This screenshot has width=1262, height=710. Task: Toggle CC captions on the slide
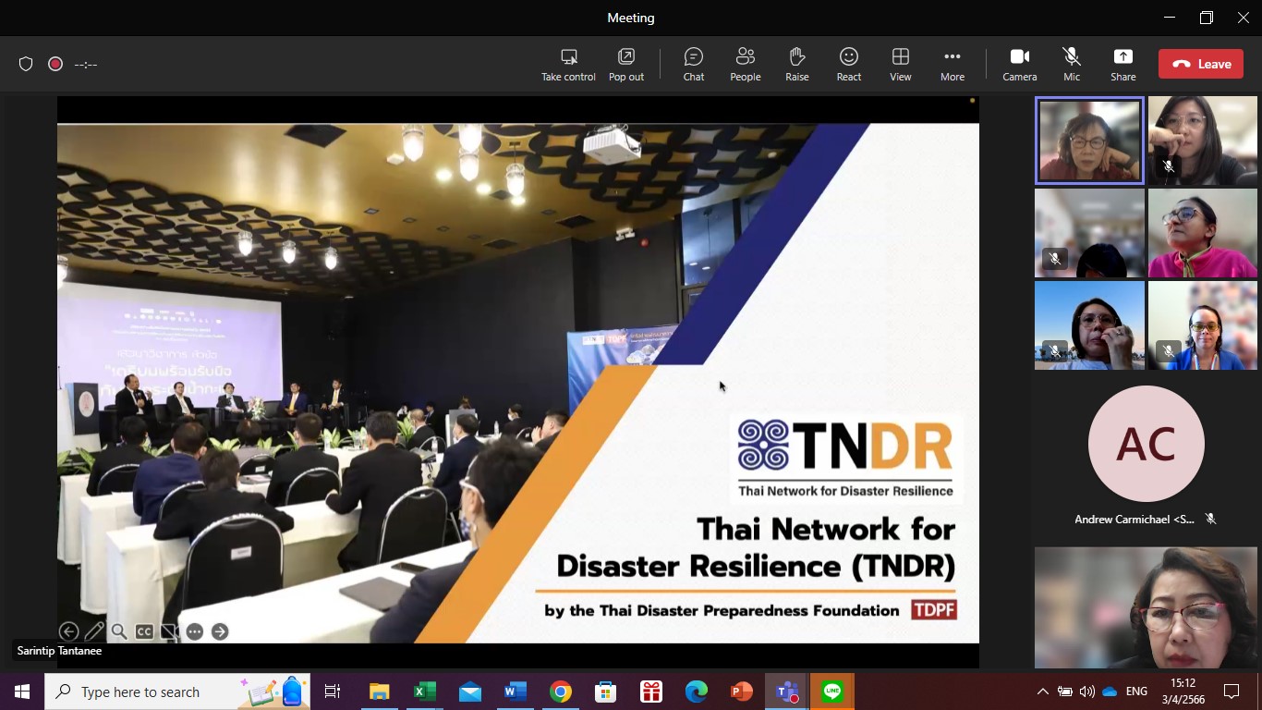point(144,631)
